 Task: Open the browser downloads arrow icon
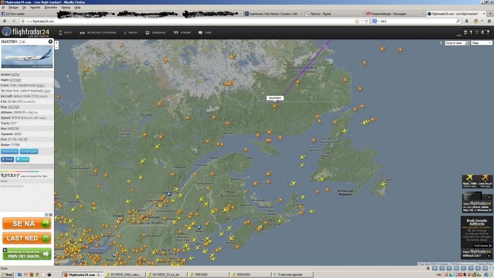click(467, 21)
